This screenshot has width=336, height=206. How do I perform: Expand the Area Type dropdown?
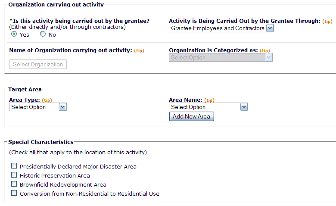37,107
